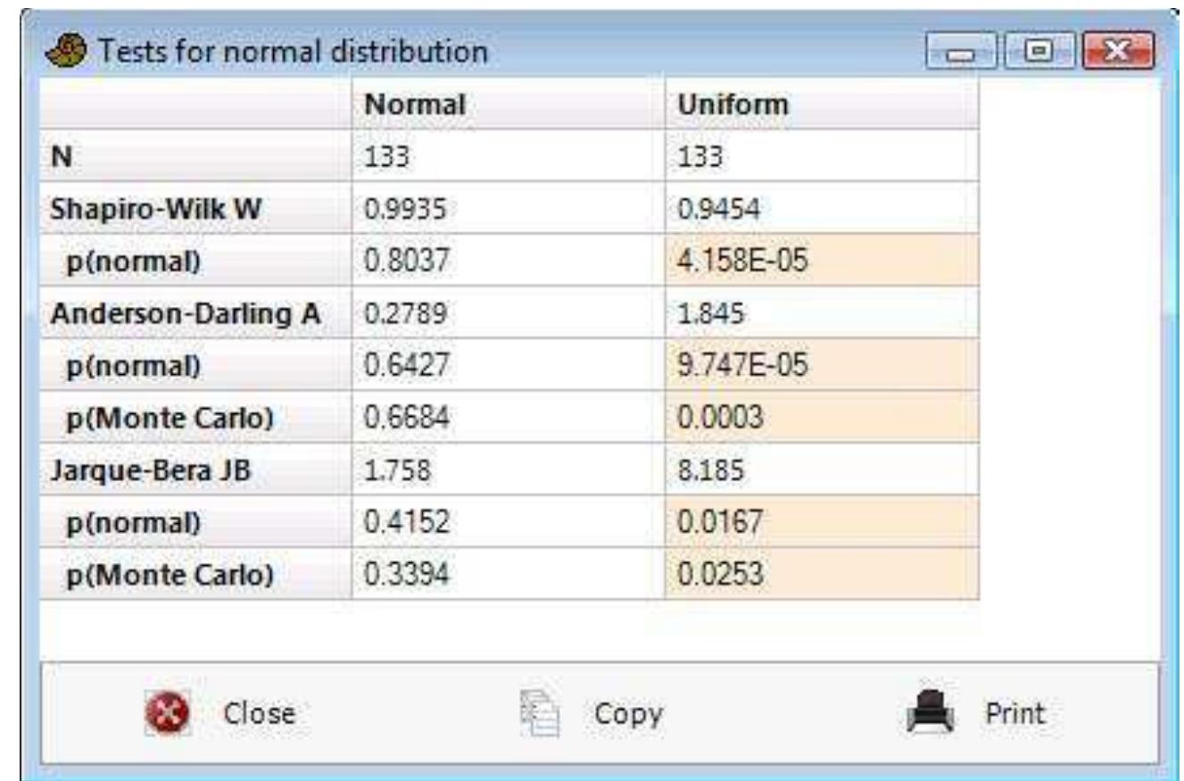Click the 0.9935 Shapiro-Wilk value cell
This screenshot has width=1184, height=781.
tap(508, 208)
